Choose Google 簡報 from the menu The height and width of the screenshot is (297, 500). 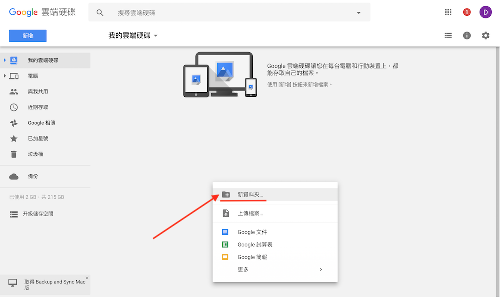(275, 257)
